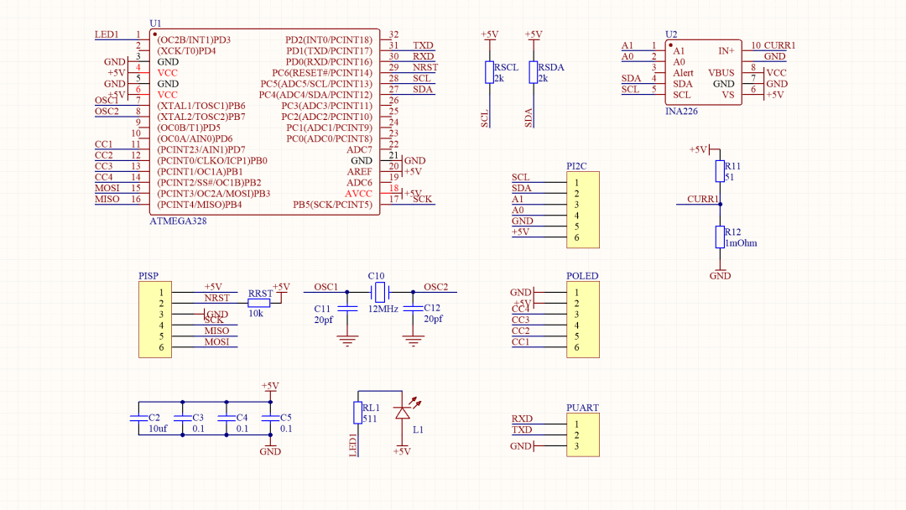
Task: Click the +5V power port above RSDA
Action: point(534,36)
